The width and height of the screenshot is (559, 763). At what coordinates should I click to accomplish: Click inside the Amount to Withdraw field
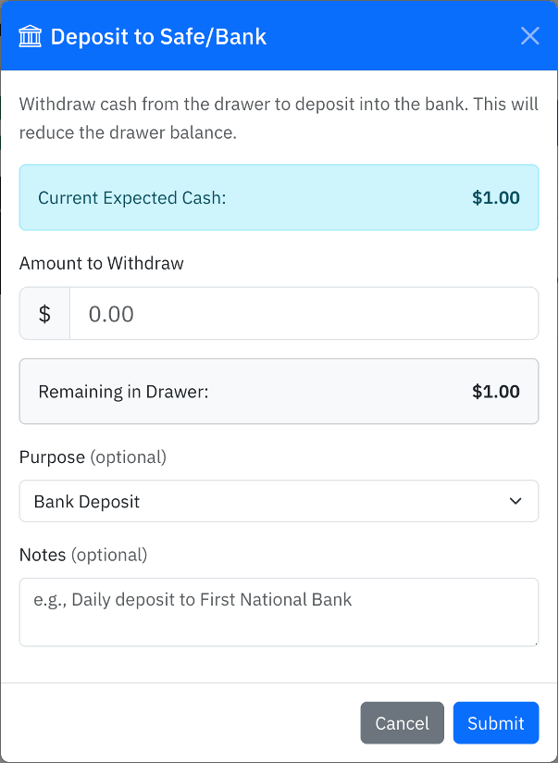pyautogui.click(x=305, y=313)
